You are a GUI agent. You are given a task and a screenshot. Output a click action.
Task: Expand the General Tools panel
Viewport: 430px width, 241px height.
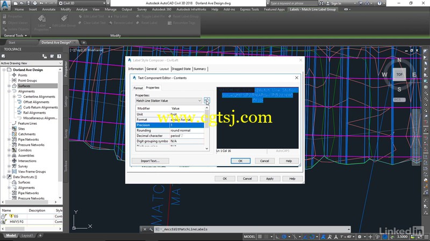pos(16,35)
